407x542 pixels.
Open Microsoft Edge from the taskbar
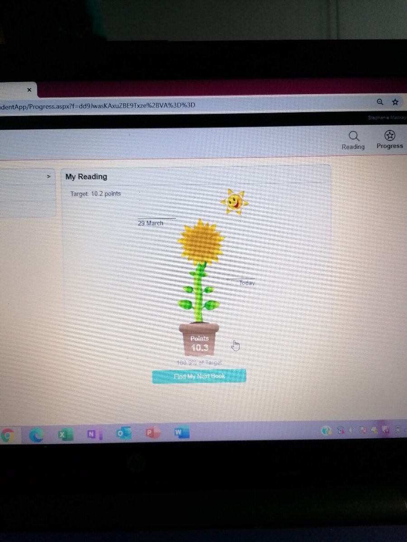point(37,435)
